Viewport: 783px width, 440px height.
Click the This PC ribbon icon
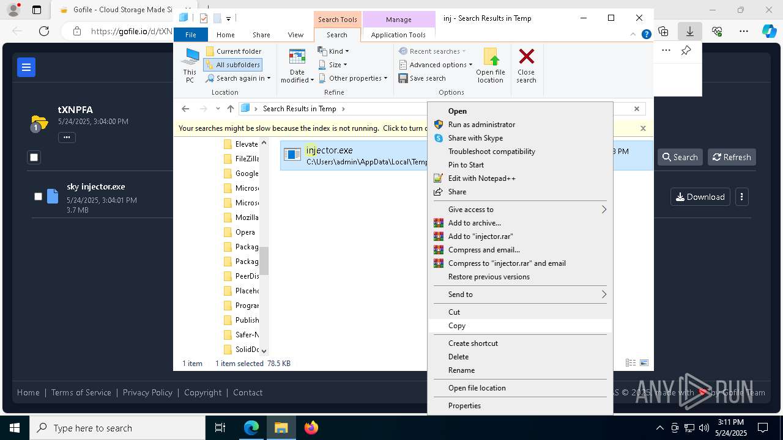point(190,65)
